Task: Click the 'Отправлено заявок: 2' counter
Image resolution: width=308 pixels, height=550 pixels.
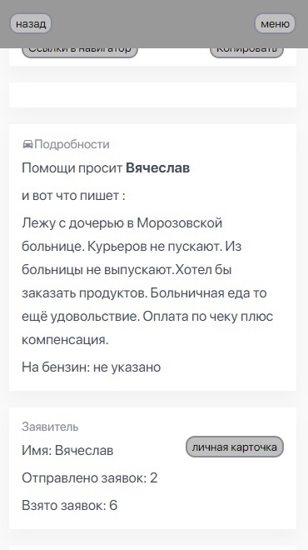Action: (90, 477)
